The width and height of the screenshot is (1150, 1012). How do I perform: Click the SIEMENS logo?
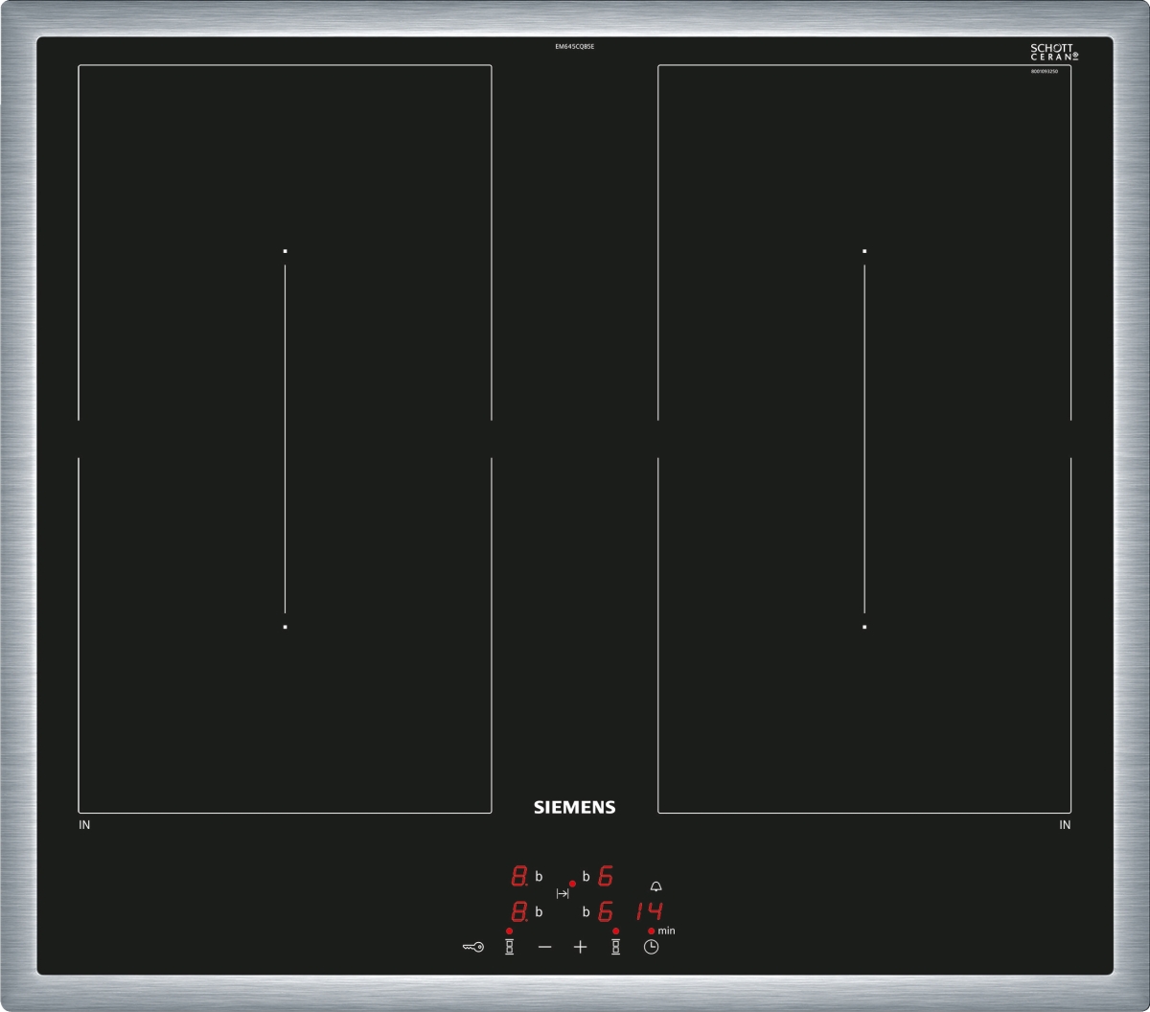point(574,807)
